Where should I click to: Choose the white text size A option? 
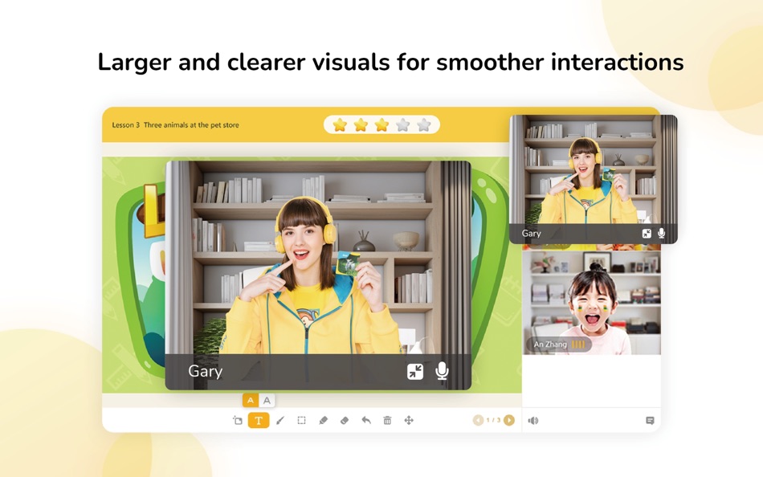coord(267,401)
